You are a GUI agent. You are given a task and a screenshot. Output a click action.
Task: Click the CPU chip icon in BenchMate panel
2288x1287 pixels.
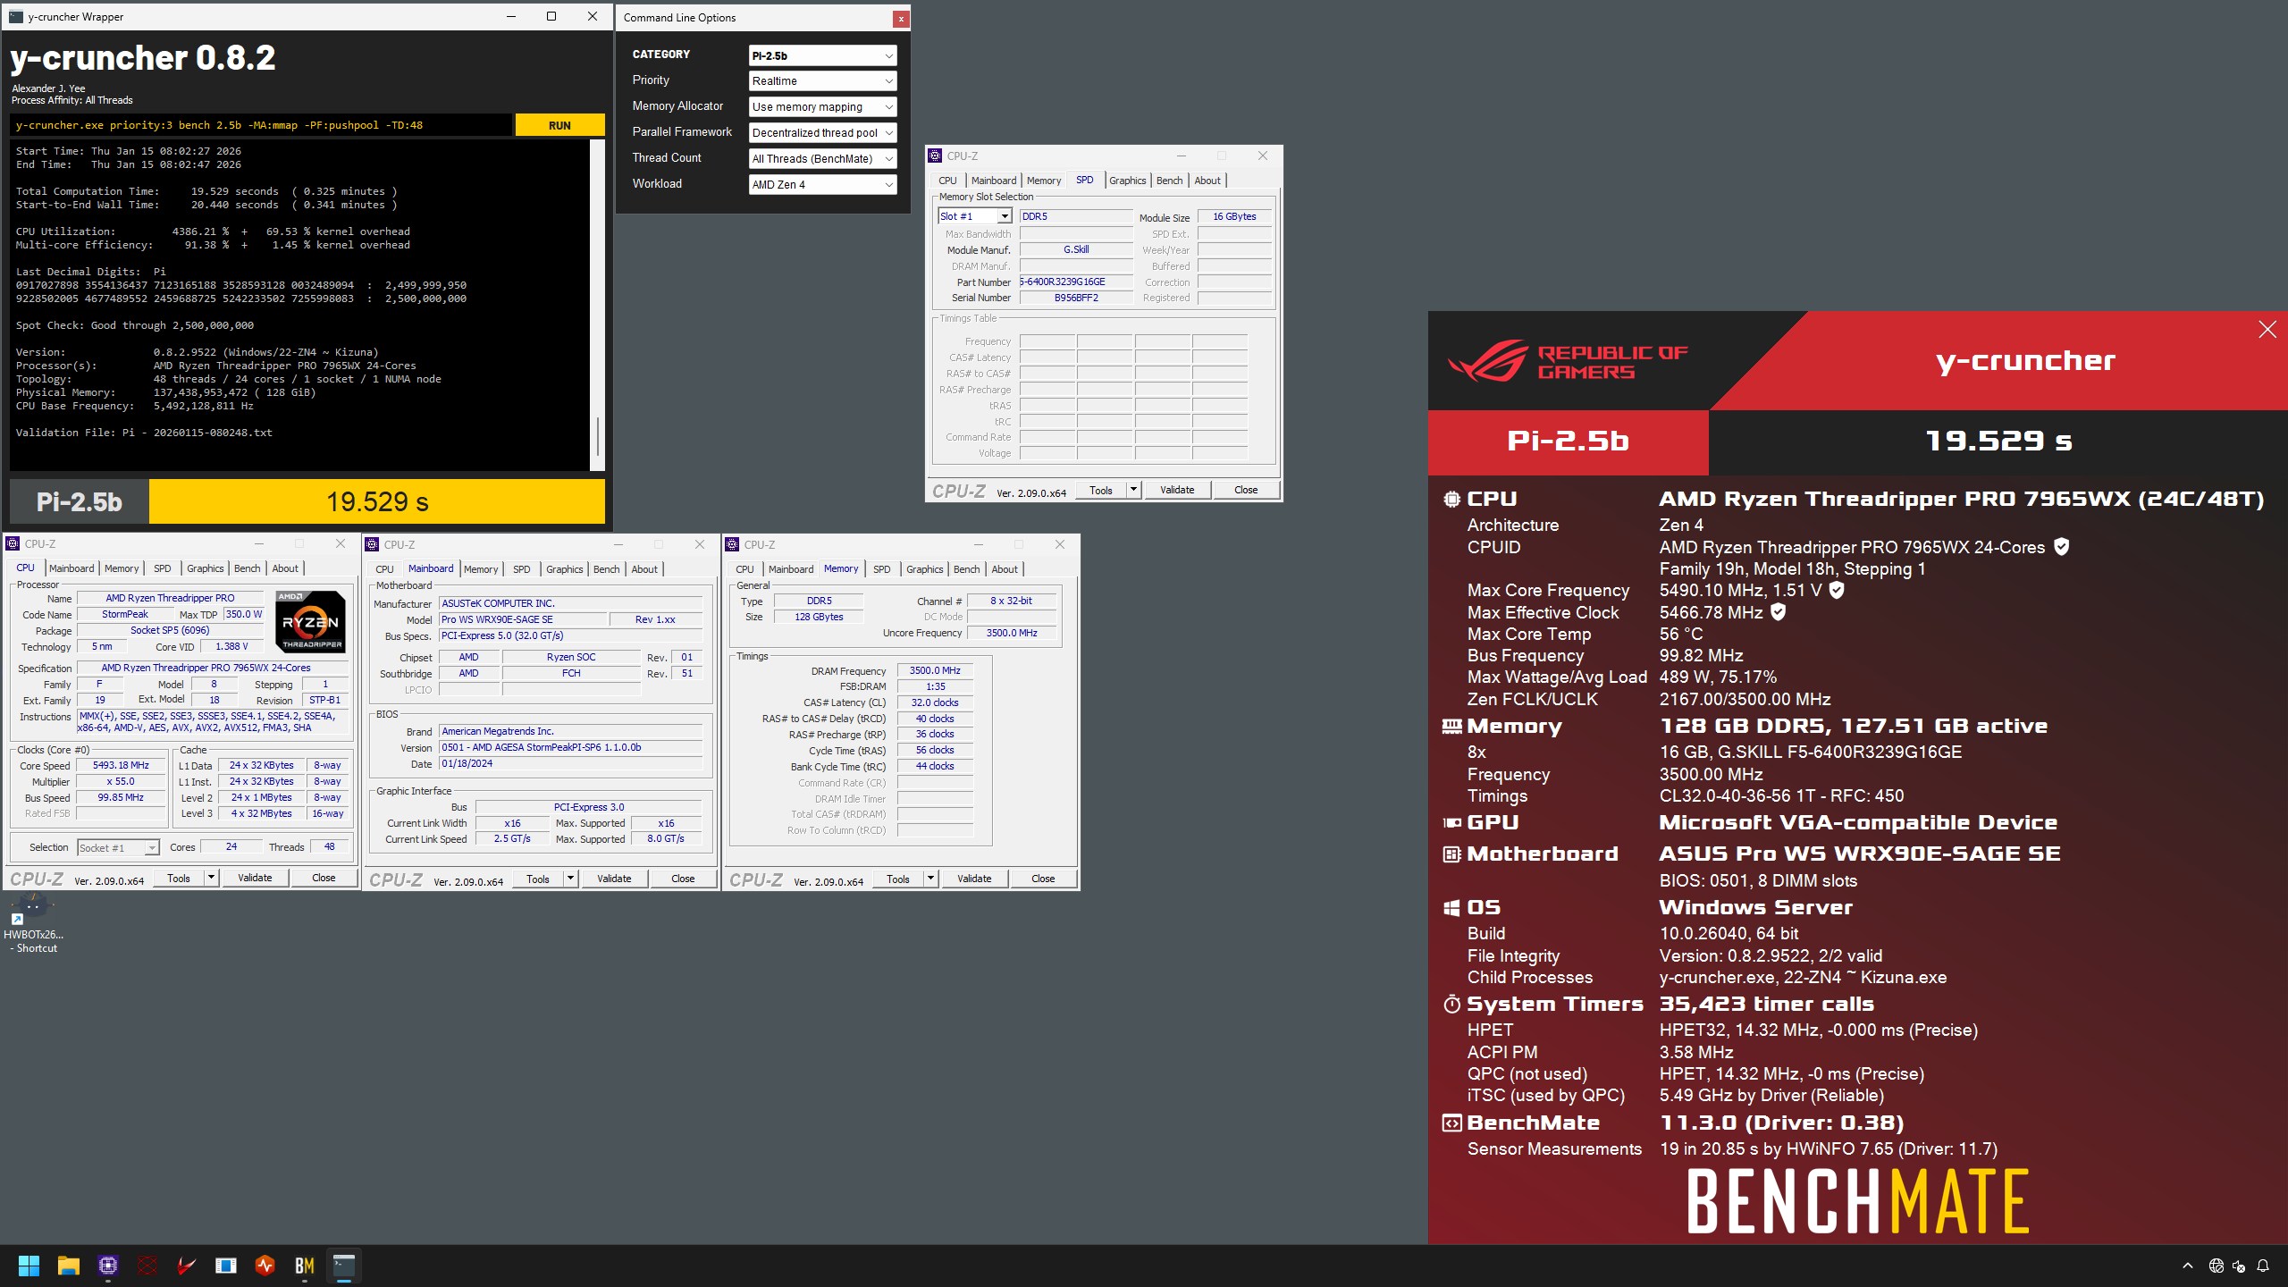[1452, 500]
